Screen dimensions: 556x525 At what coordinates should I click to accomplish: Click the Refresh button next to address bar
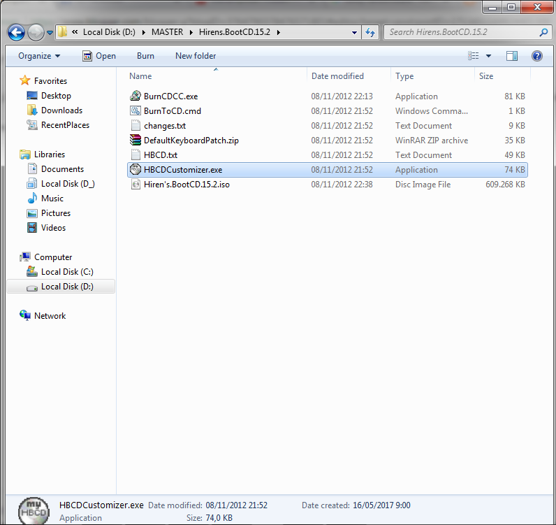click(370, 33)
